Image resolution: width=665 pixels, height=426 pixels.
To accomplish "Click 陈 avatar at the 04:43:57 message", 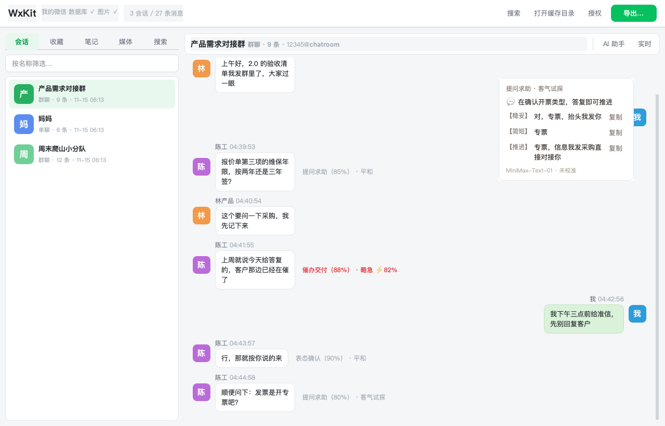I will [202, 353].
